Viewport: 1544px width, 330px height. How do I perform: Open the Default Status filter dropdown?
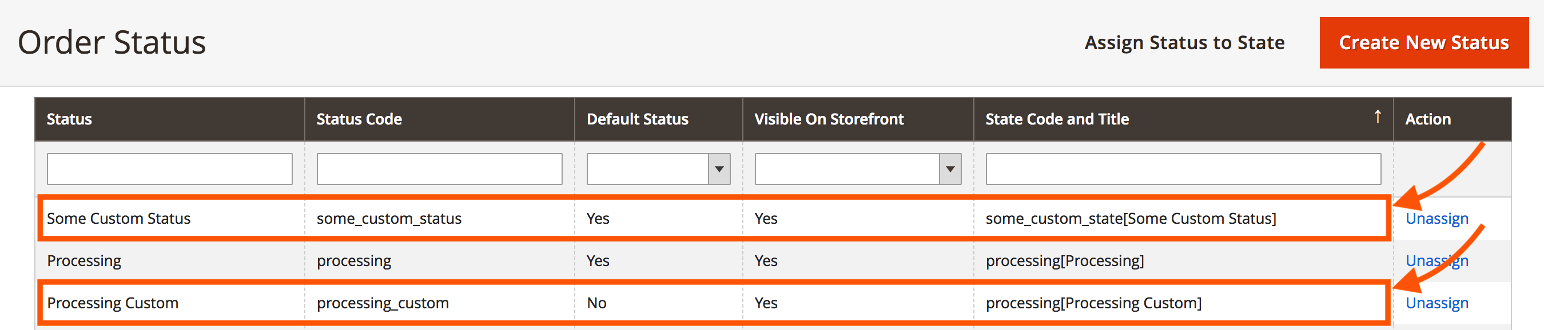658,169
